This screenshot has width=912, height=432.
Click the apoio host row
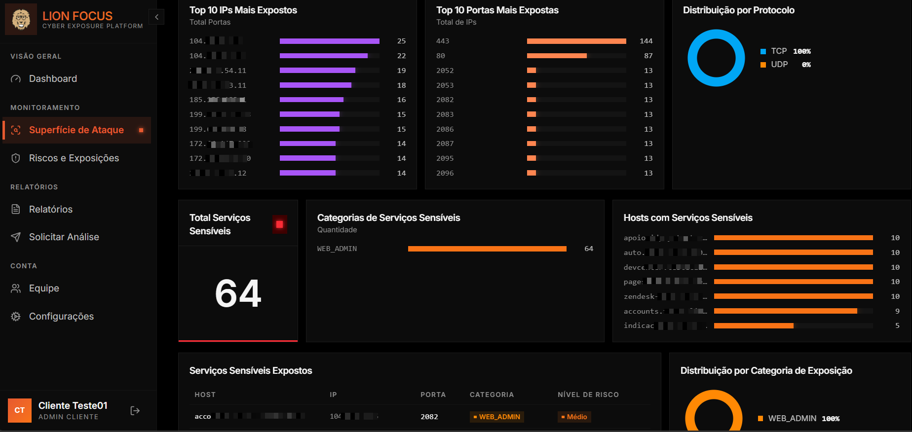point(761,238)
